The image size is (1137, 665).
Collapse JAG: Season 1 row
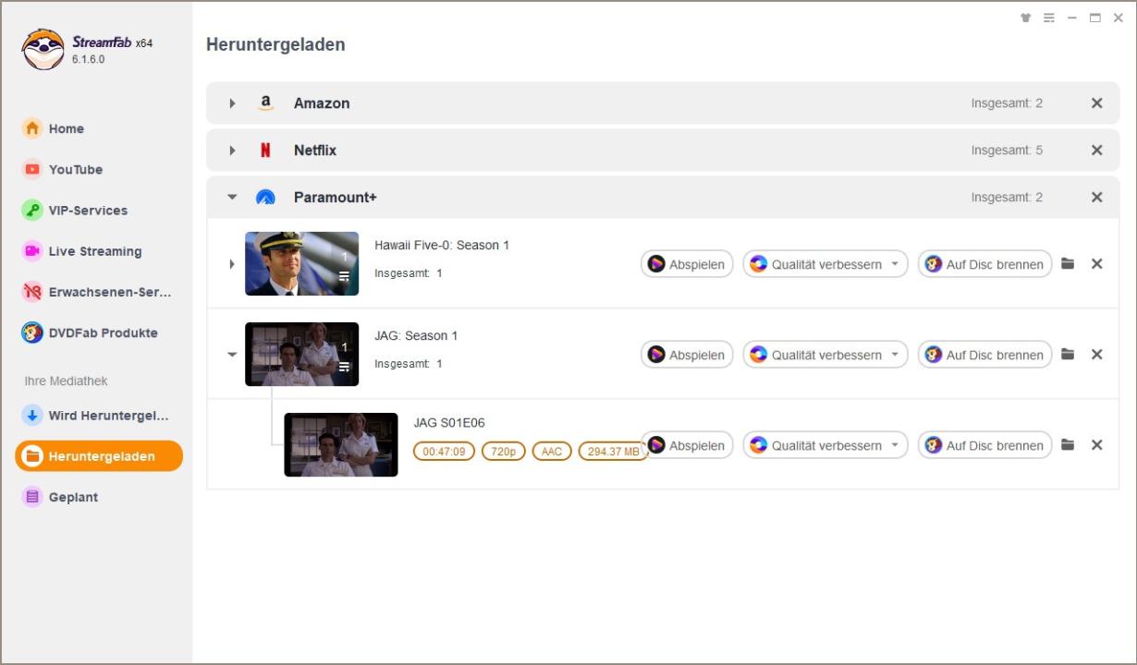[232, 355]
